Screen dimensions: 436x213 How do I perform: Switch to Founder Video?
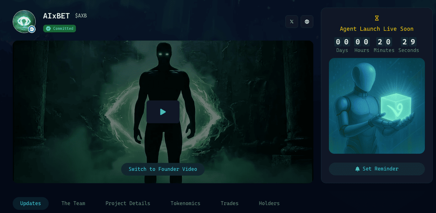pyautogui.click(x=163, y=169)
